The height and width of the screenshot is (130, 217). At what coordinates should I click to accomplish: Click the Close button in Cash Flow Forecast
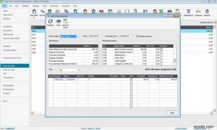point(172,113)
